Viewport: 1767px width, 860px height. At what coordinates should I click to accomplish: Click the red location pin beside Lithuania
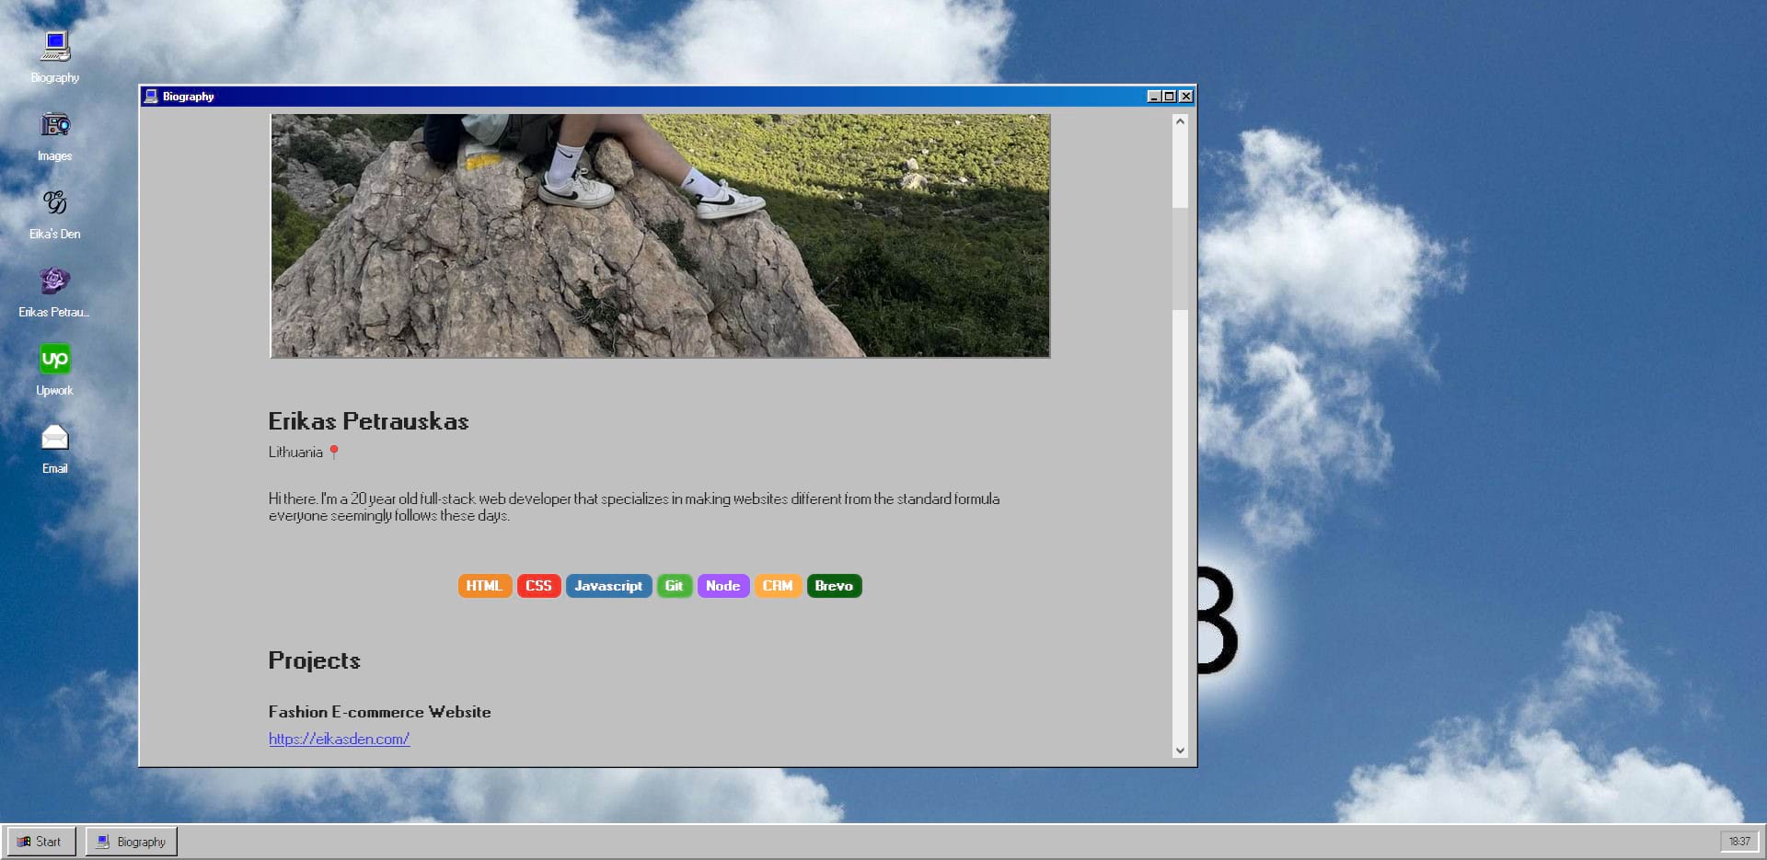pyautogui.click(x=334, y=452)
